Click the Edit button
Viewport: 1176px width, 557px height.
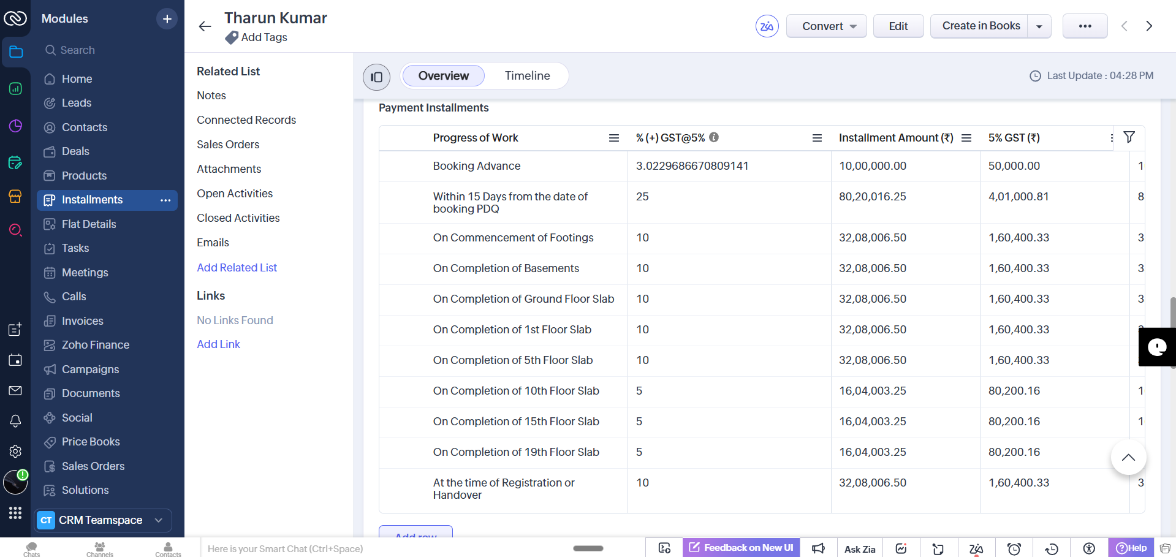898,26
